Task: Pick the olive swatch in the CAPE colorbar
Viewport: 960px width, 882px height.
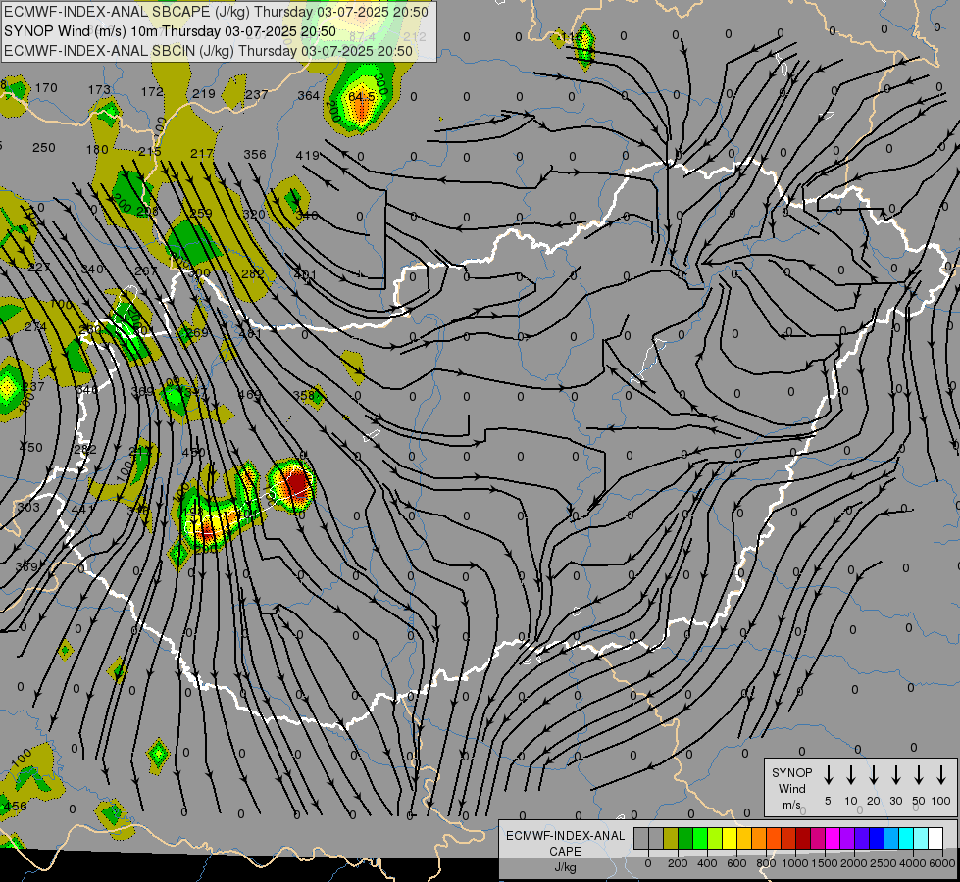Action: click(x=671, y=838)
